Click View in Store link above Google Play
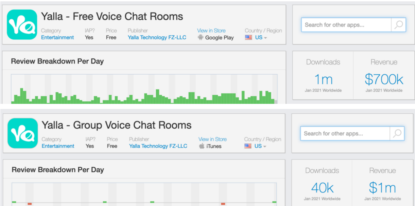 point(211,31)
